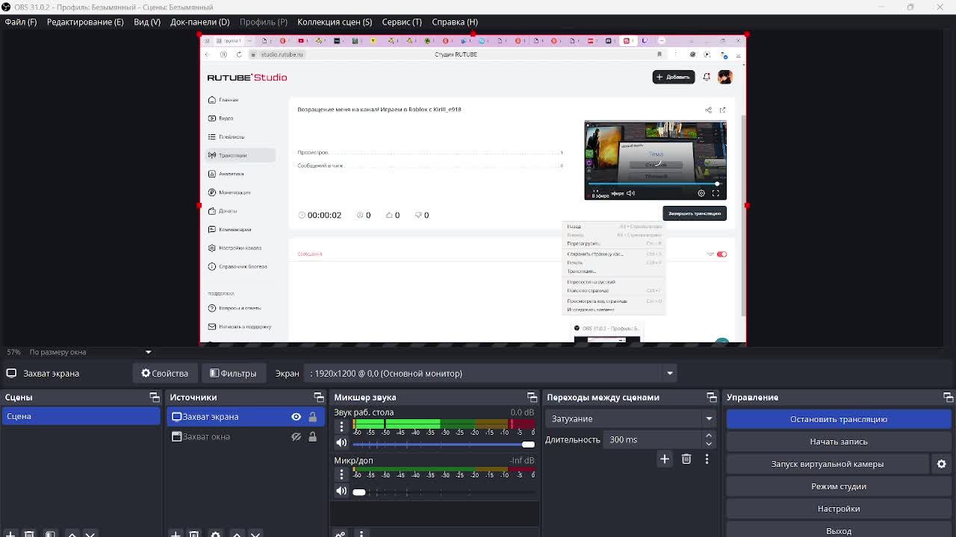Open the three-dot menu for Микр/доп
Image resolution: width=956 pixels, height=537 pixels.
tap(341, 474)
